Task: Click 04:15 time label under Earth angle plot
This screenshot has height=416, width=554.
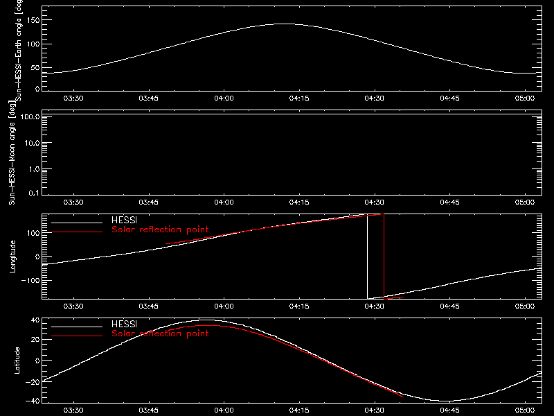Action: point(299,98)
